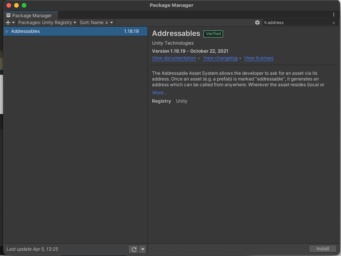Open the three-dot overflow menu

334,14
